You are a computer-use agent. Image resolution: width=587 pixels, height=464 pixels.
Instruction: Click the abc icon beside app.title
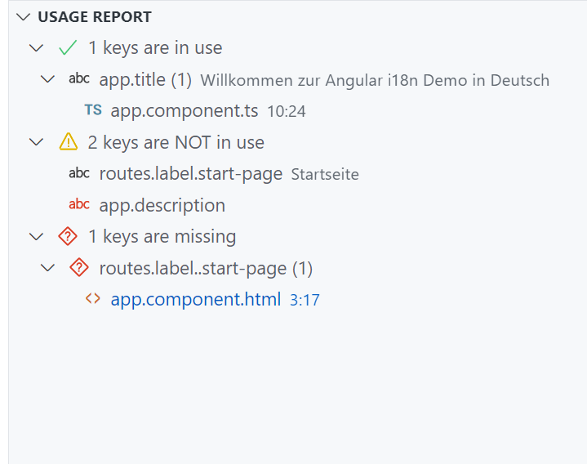pyautogui.click(x=79, y=78)
